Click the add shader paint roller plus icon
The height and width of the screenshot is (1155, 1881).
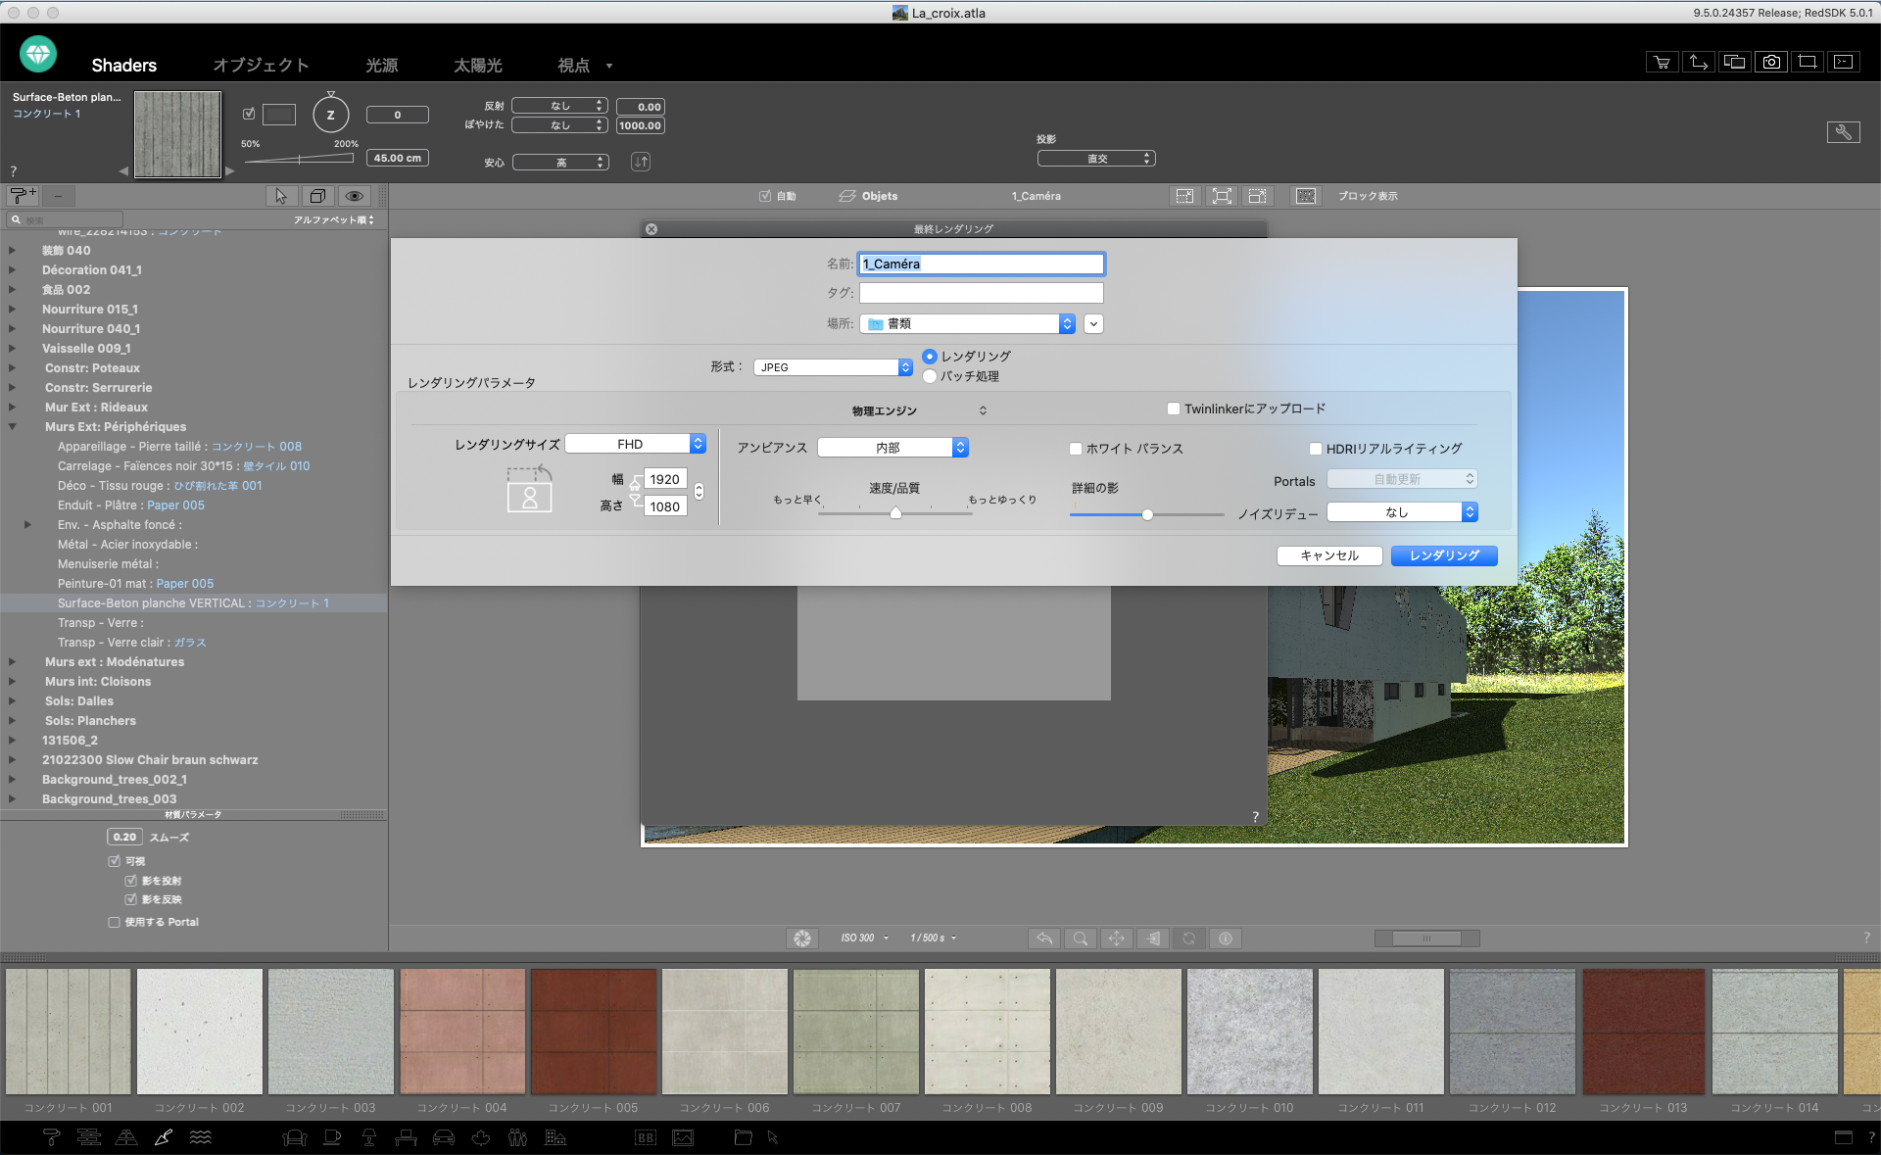23,196
